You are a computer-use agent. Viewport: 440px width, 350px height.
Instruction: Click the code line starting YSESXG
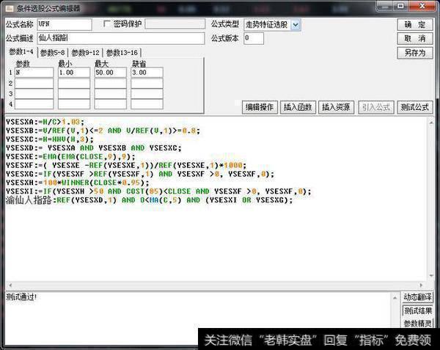tap(140, 175)
